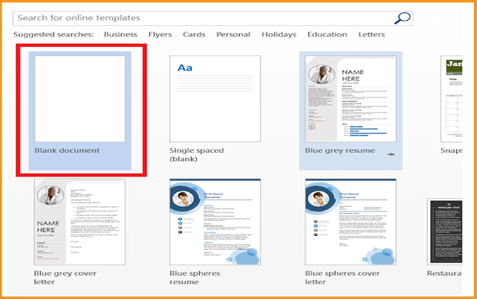This screenshot has height=299, width=477.
Task: Search suggested category Letters
Action: click(x=372, y=35)
